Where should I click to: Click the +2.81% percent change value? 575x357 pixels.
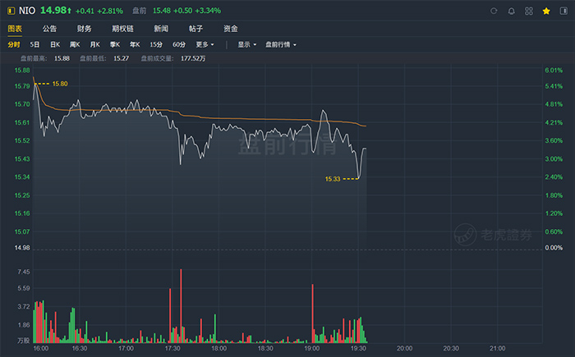(x=110, y=11)
